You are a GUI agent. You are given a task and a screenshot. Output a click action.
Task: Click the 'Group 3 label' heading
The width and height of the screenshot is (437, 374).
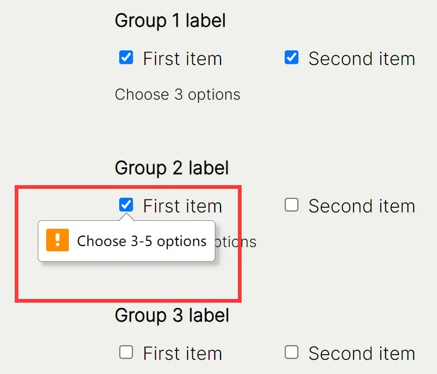[172, 316]
